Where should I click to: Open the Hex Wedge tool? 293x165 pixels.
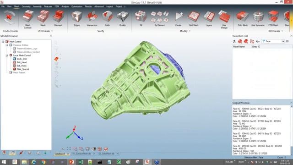point(224,19)
